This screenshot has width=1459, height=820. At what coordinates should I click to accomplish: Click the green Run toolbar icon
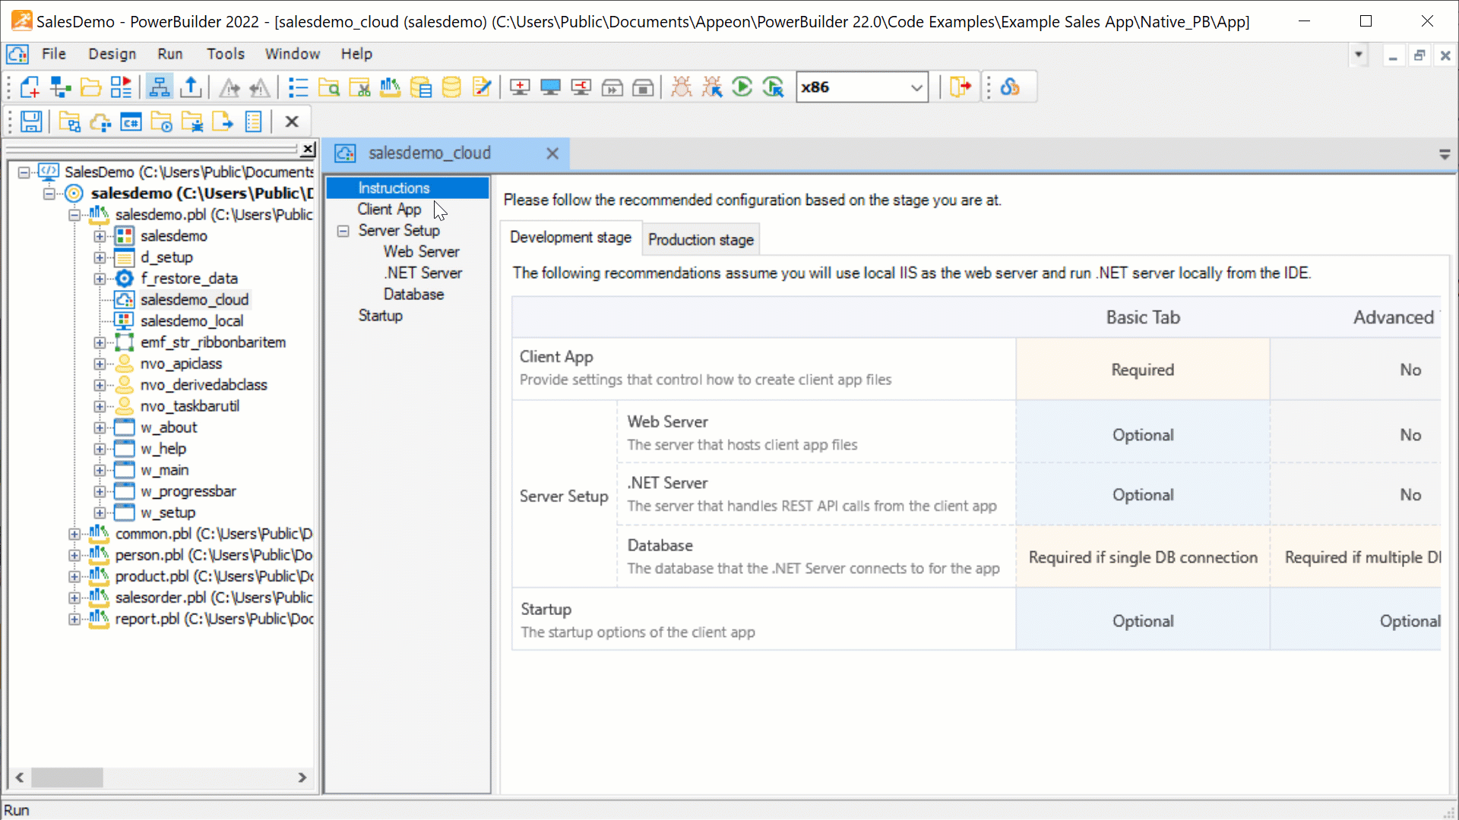point(742,87)
